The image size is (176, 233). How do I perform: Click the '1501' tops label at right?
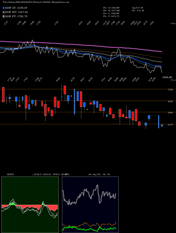tap(152, 23)
